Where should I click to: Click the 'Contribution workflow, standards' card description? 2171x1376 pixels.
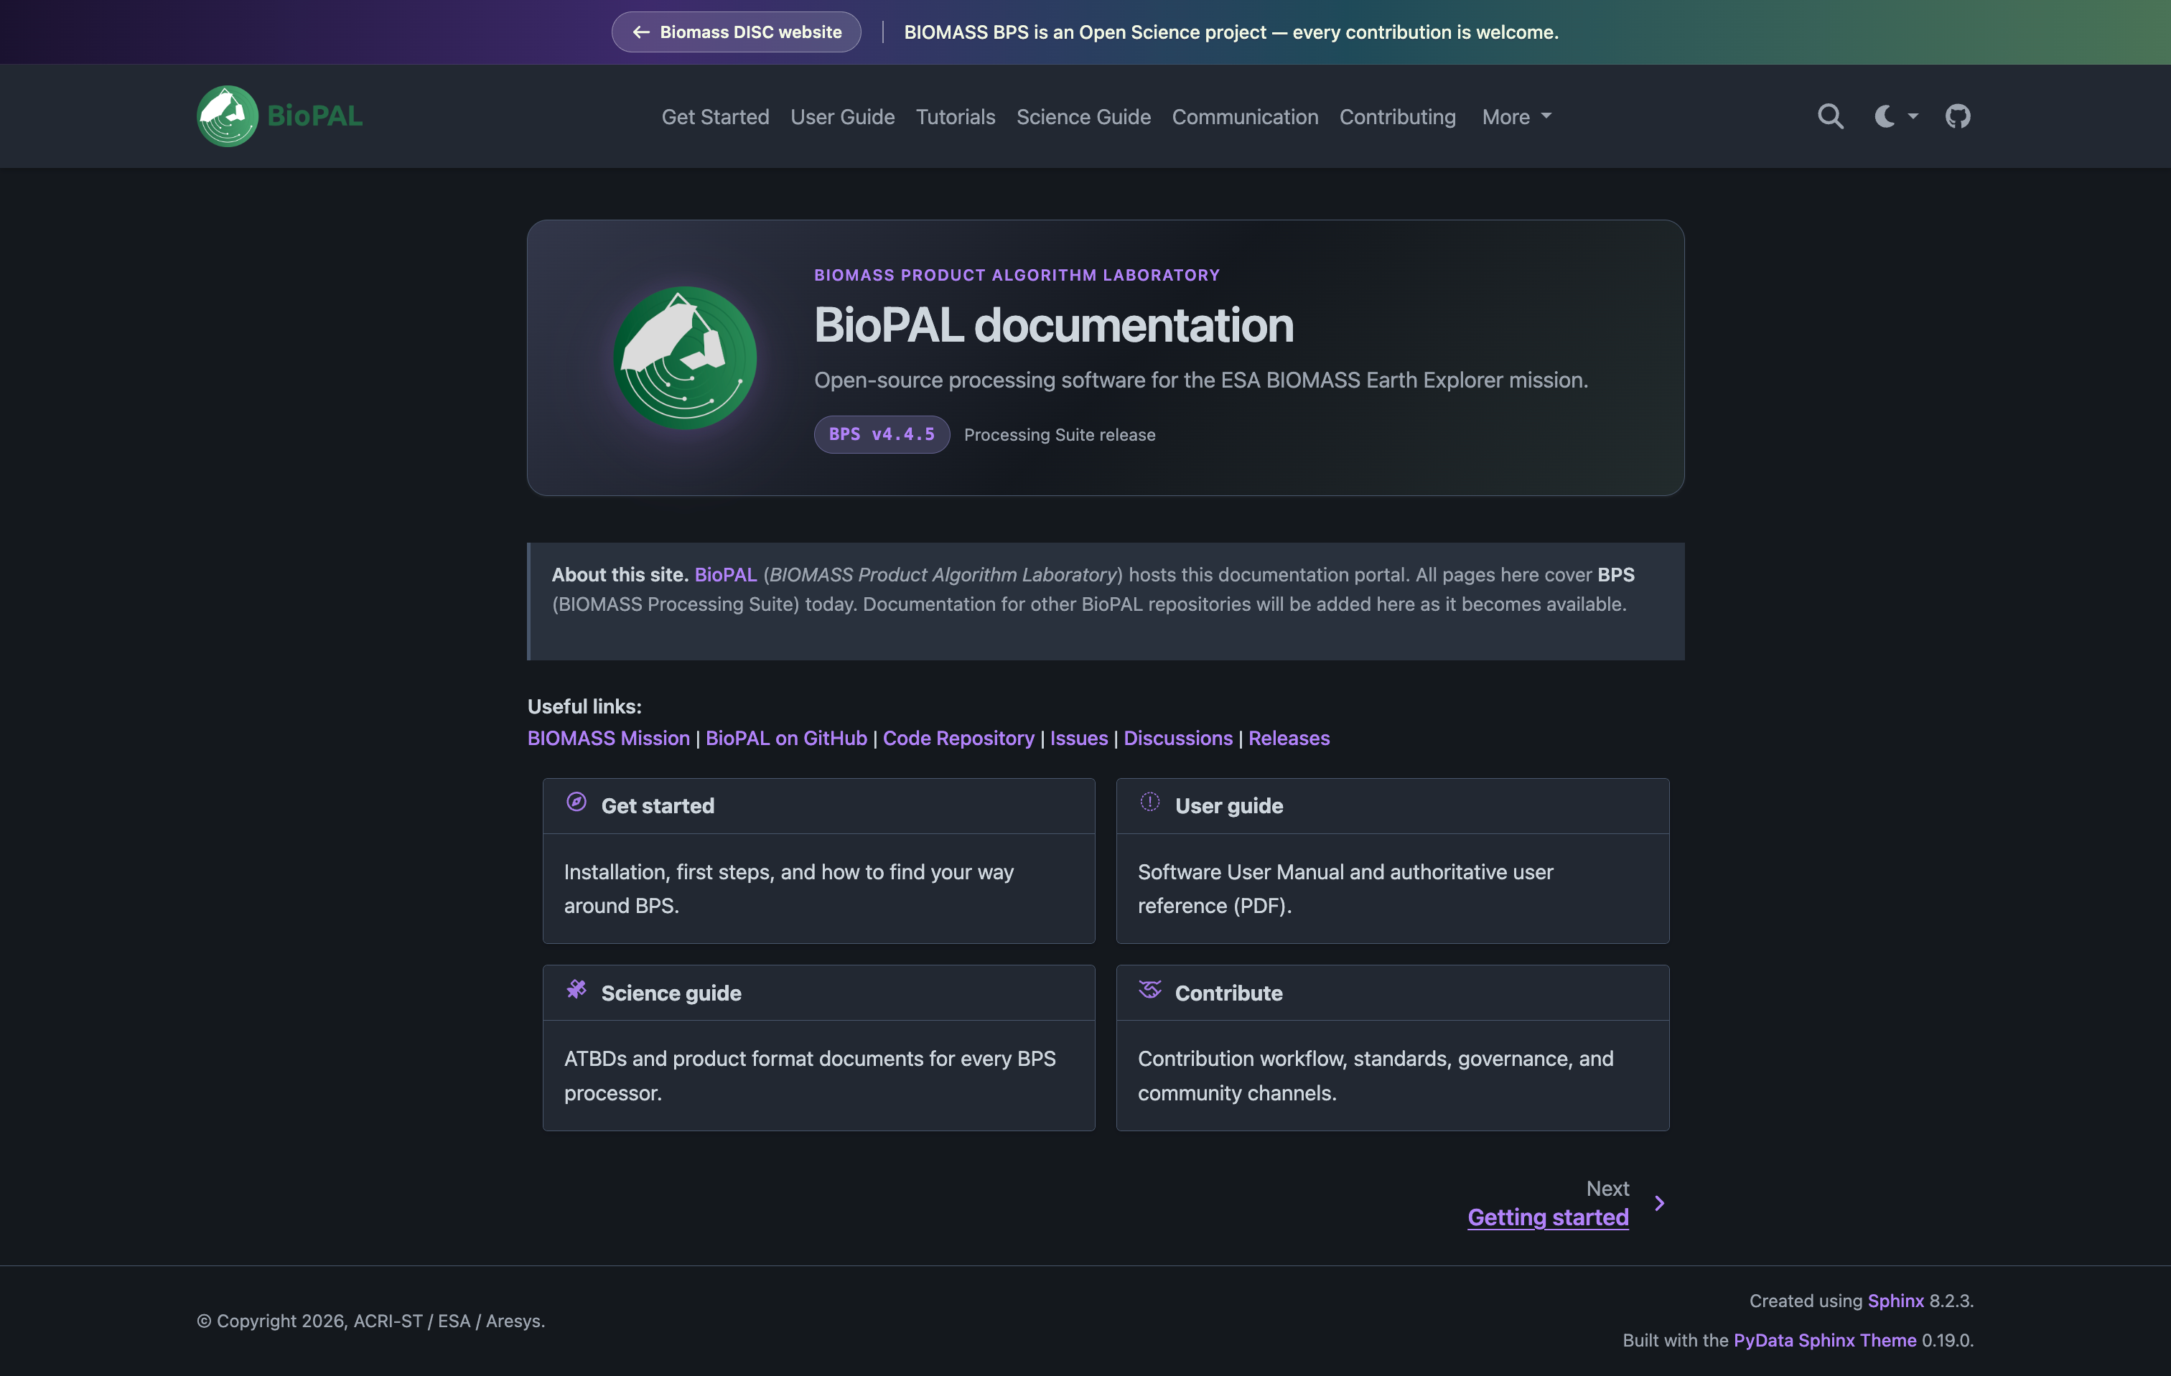[1375, 1076]
